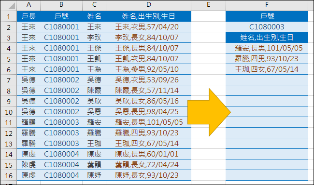Select cell 羅安,長男,101/05/05 in column F

tap(267, 48)
